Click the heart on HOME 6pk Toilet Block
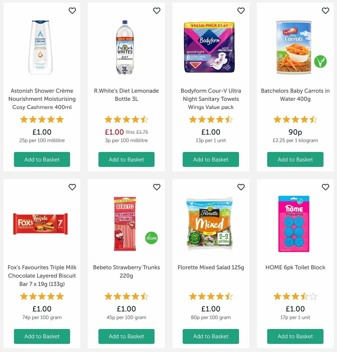The image size is (337, 352). click(x=325, y=187)
